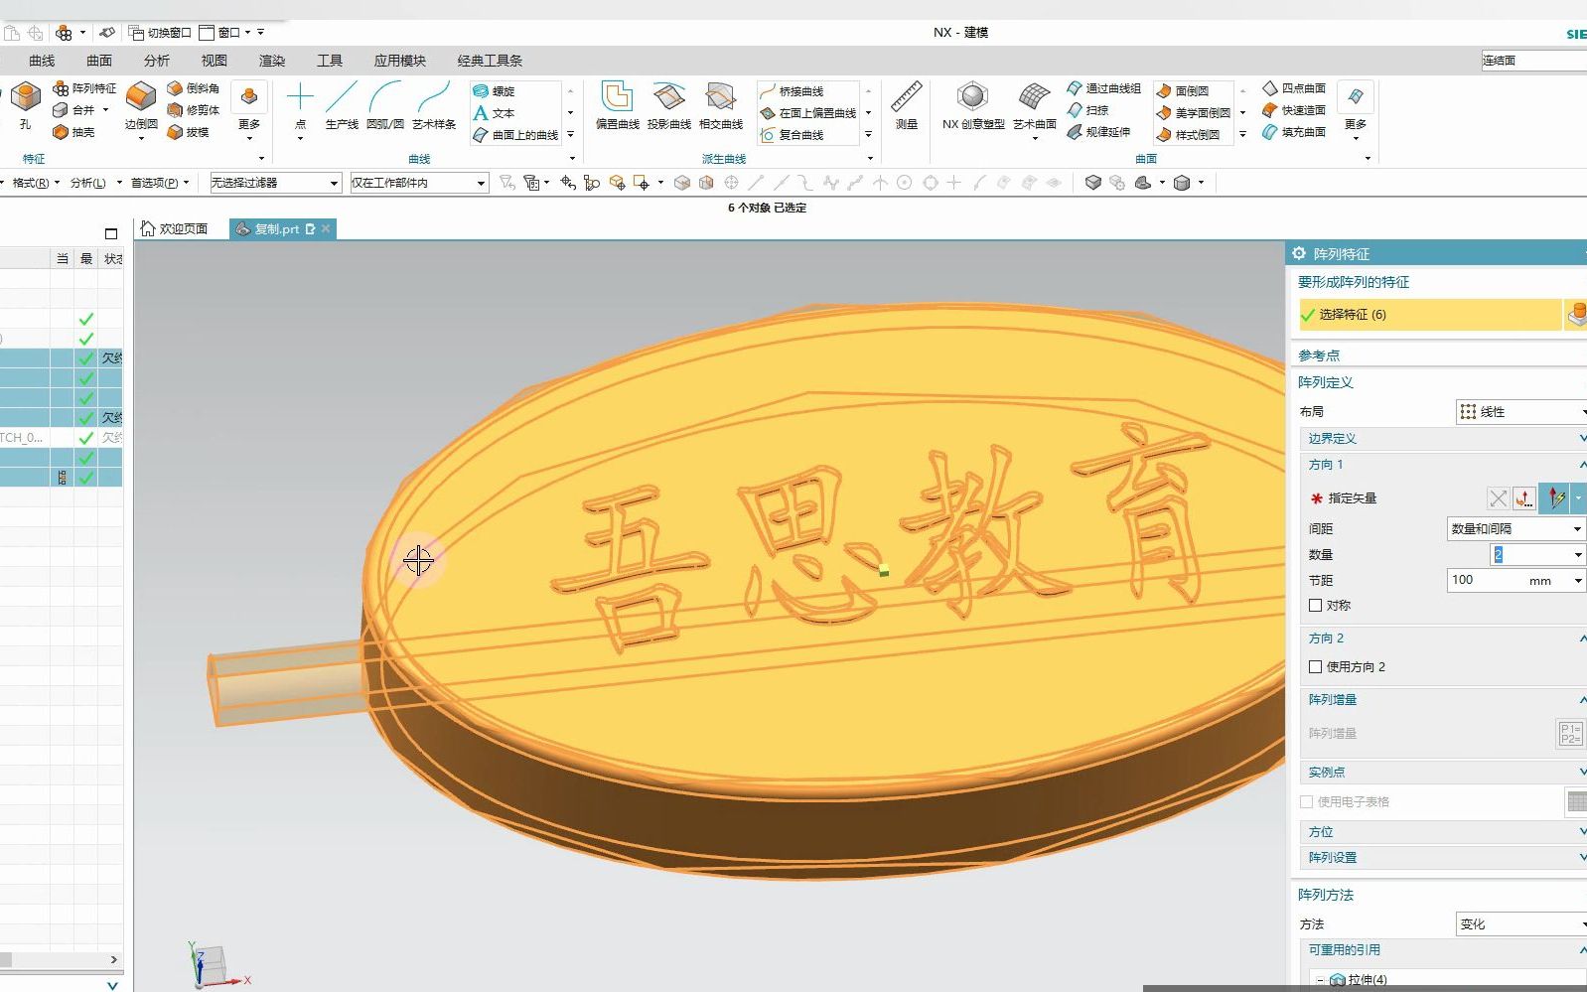Viewport: 1587px width, 992px height.
Task: Click the 选择特征 (6) selection row
Action: click(1430, 314)
